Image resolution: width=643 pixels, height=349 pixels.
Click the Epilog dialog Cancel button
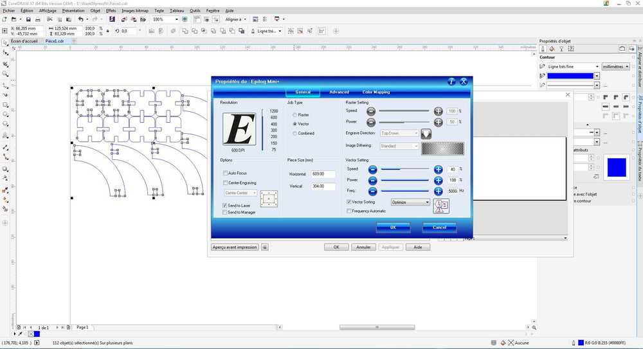tap(439, 228)
